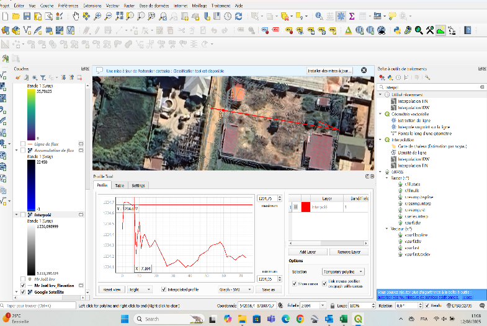Show Map Tips speech bubble icon

pos(392,16)
